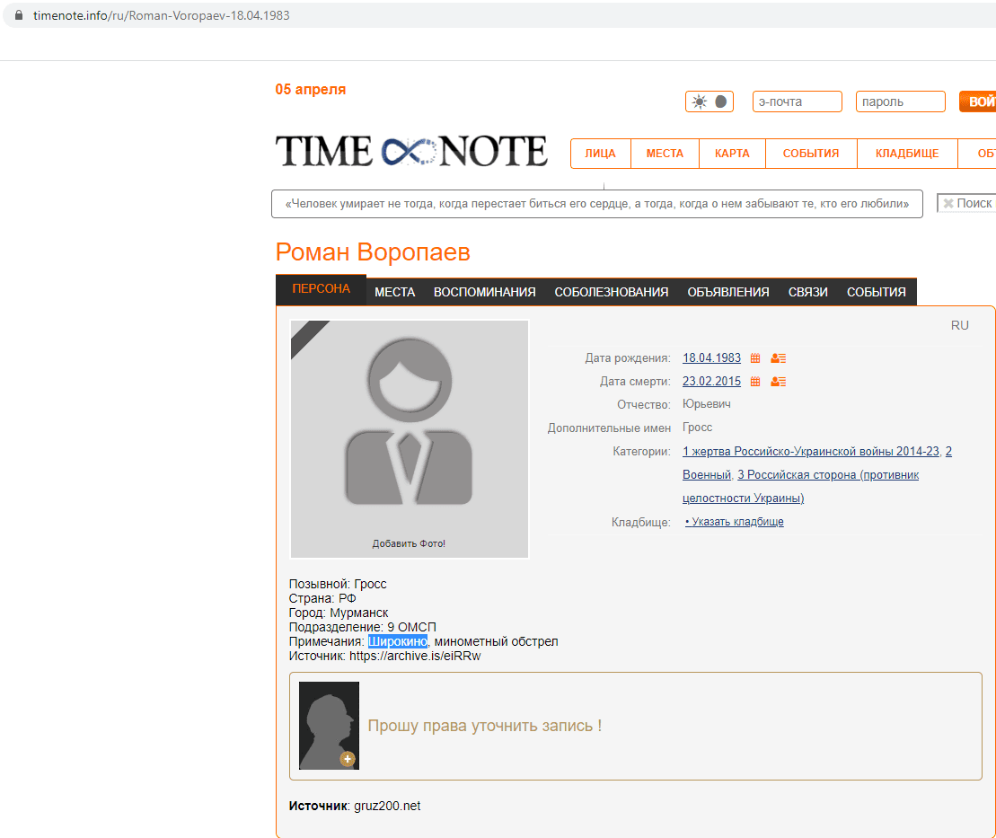
Task: Open category 1 жертва Российско-Украинской войны link
Action: [810, 452]
